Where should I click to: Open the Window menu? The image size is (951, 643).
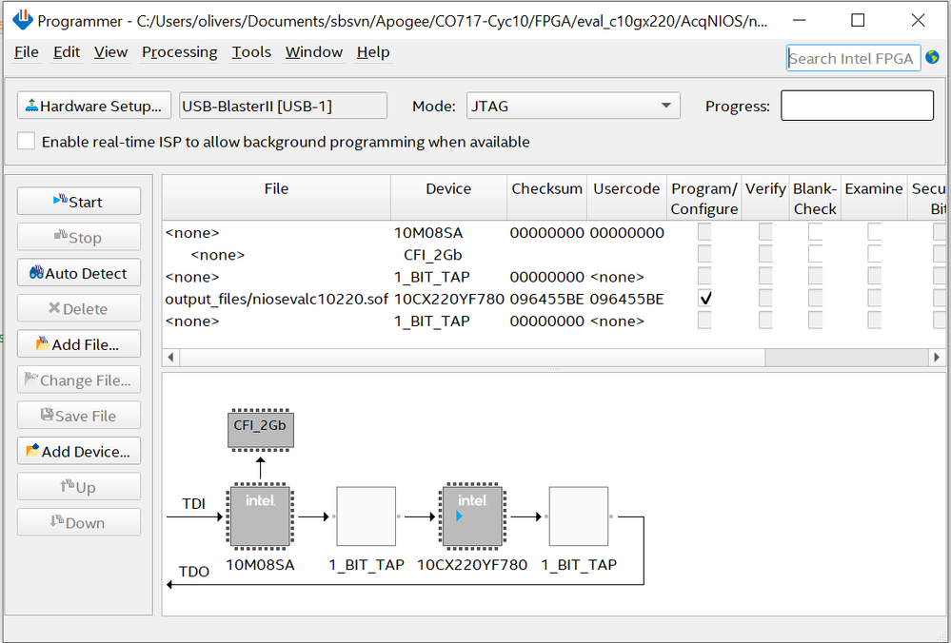point(314,52)
